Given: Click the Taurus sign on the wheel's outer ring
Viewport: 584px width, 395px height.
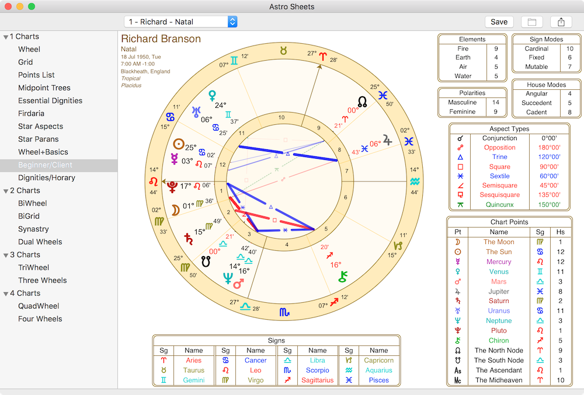Looking at the screenshot, I should click(283, 51).
